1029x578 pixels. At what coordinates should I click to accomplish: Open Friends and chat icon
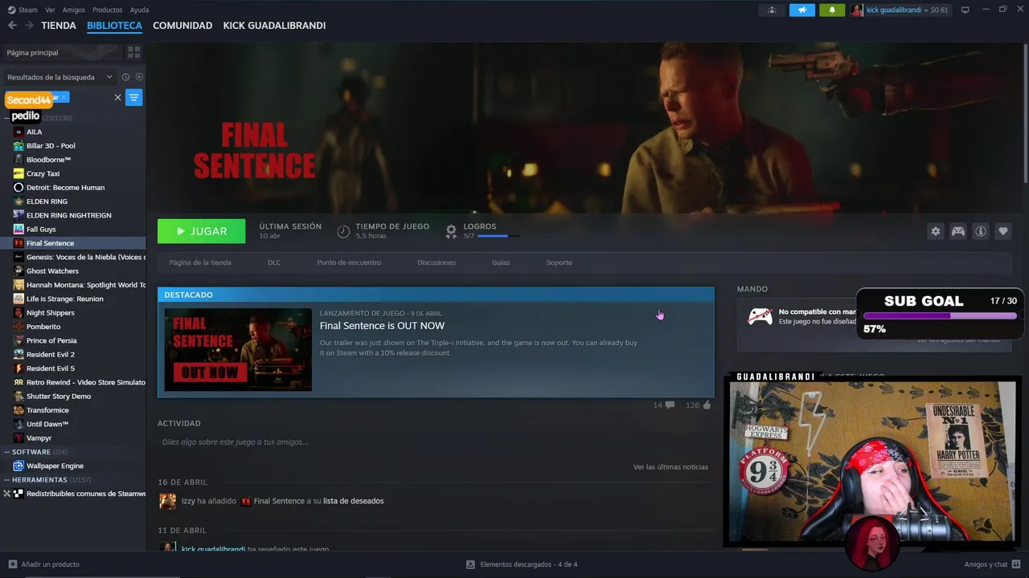[x=1017, y=564]
